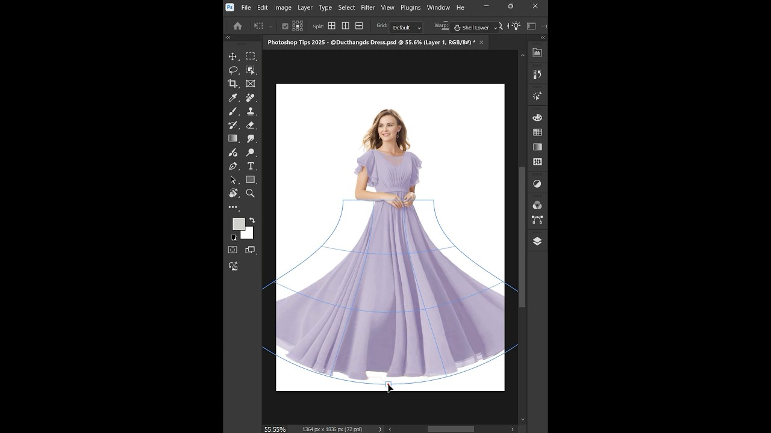Image resolution: width=771 pixels, height=433 pixels.
Task: Split the warp vertically
Action: (x=345, y=26)
